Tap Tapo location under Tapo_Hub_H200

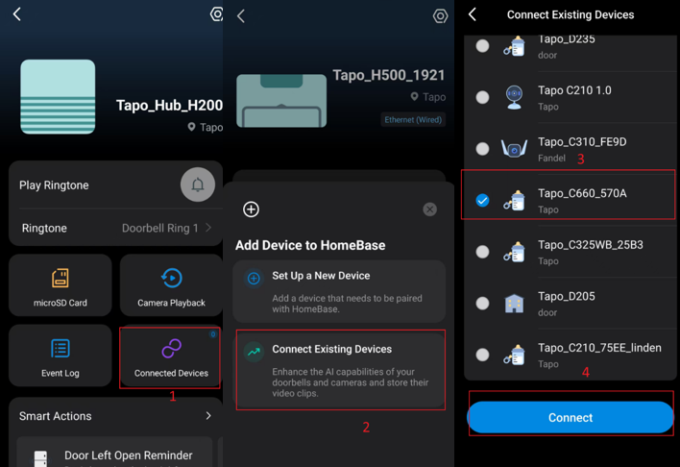tap(206, 127)
